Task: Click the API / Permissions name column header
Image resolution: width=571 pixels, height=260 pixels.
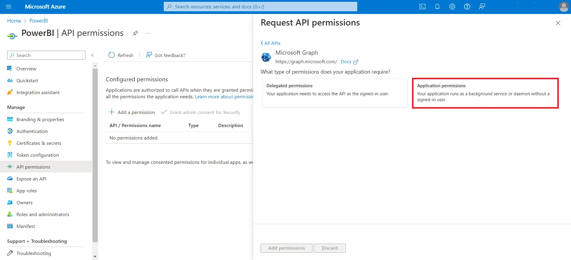Action: click(x=135, y=126)
